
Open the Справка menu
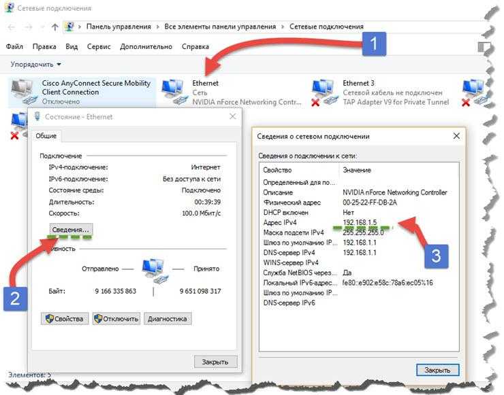pos(195,46)
